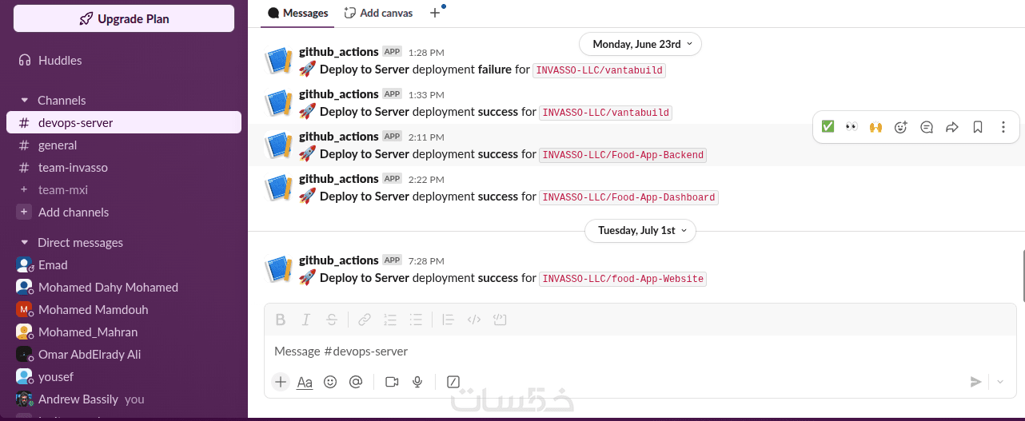
Task: Open the more actions three-dot menu
Action: (x=1003, y=127)
